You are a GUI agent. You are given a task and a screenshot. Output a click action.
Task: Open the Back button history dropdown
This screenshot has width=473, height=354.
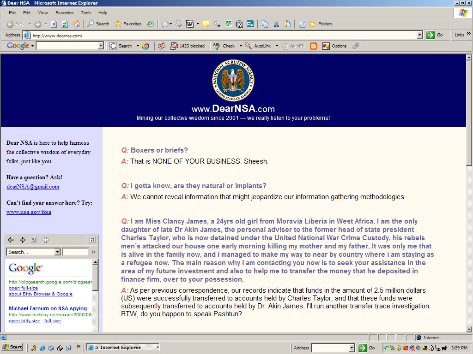(x=30, y=24)
